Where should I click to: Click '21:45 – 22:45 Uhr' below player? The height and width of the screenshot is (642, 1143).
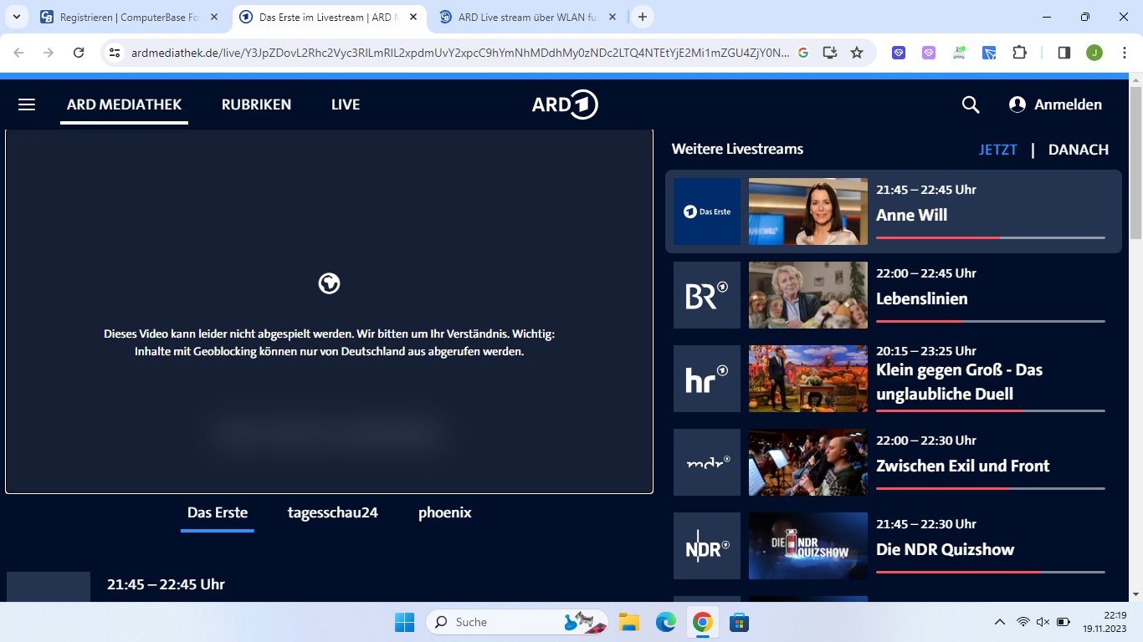(166, 584)
